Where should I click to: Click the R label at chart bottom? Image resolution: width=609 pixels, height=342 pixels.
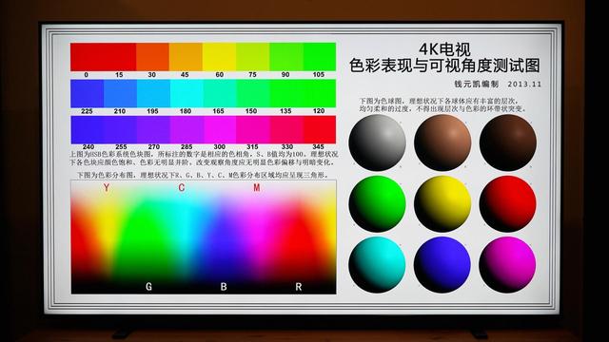(298, 287)
